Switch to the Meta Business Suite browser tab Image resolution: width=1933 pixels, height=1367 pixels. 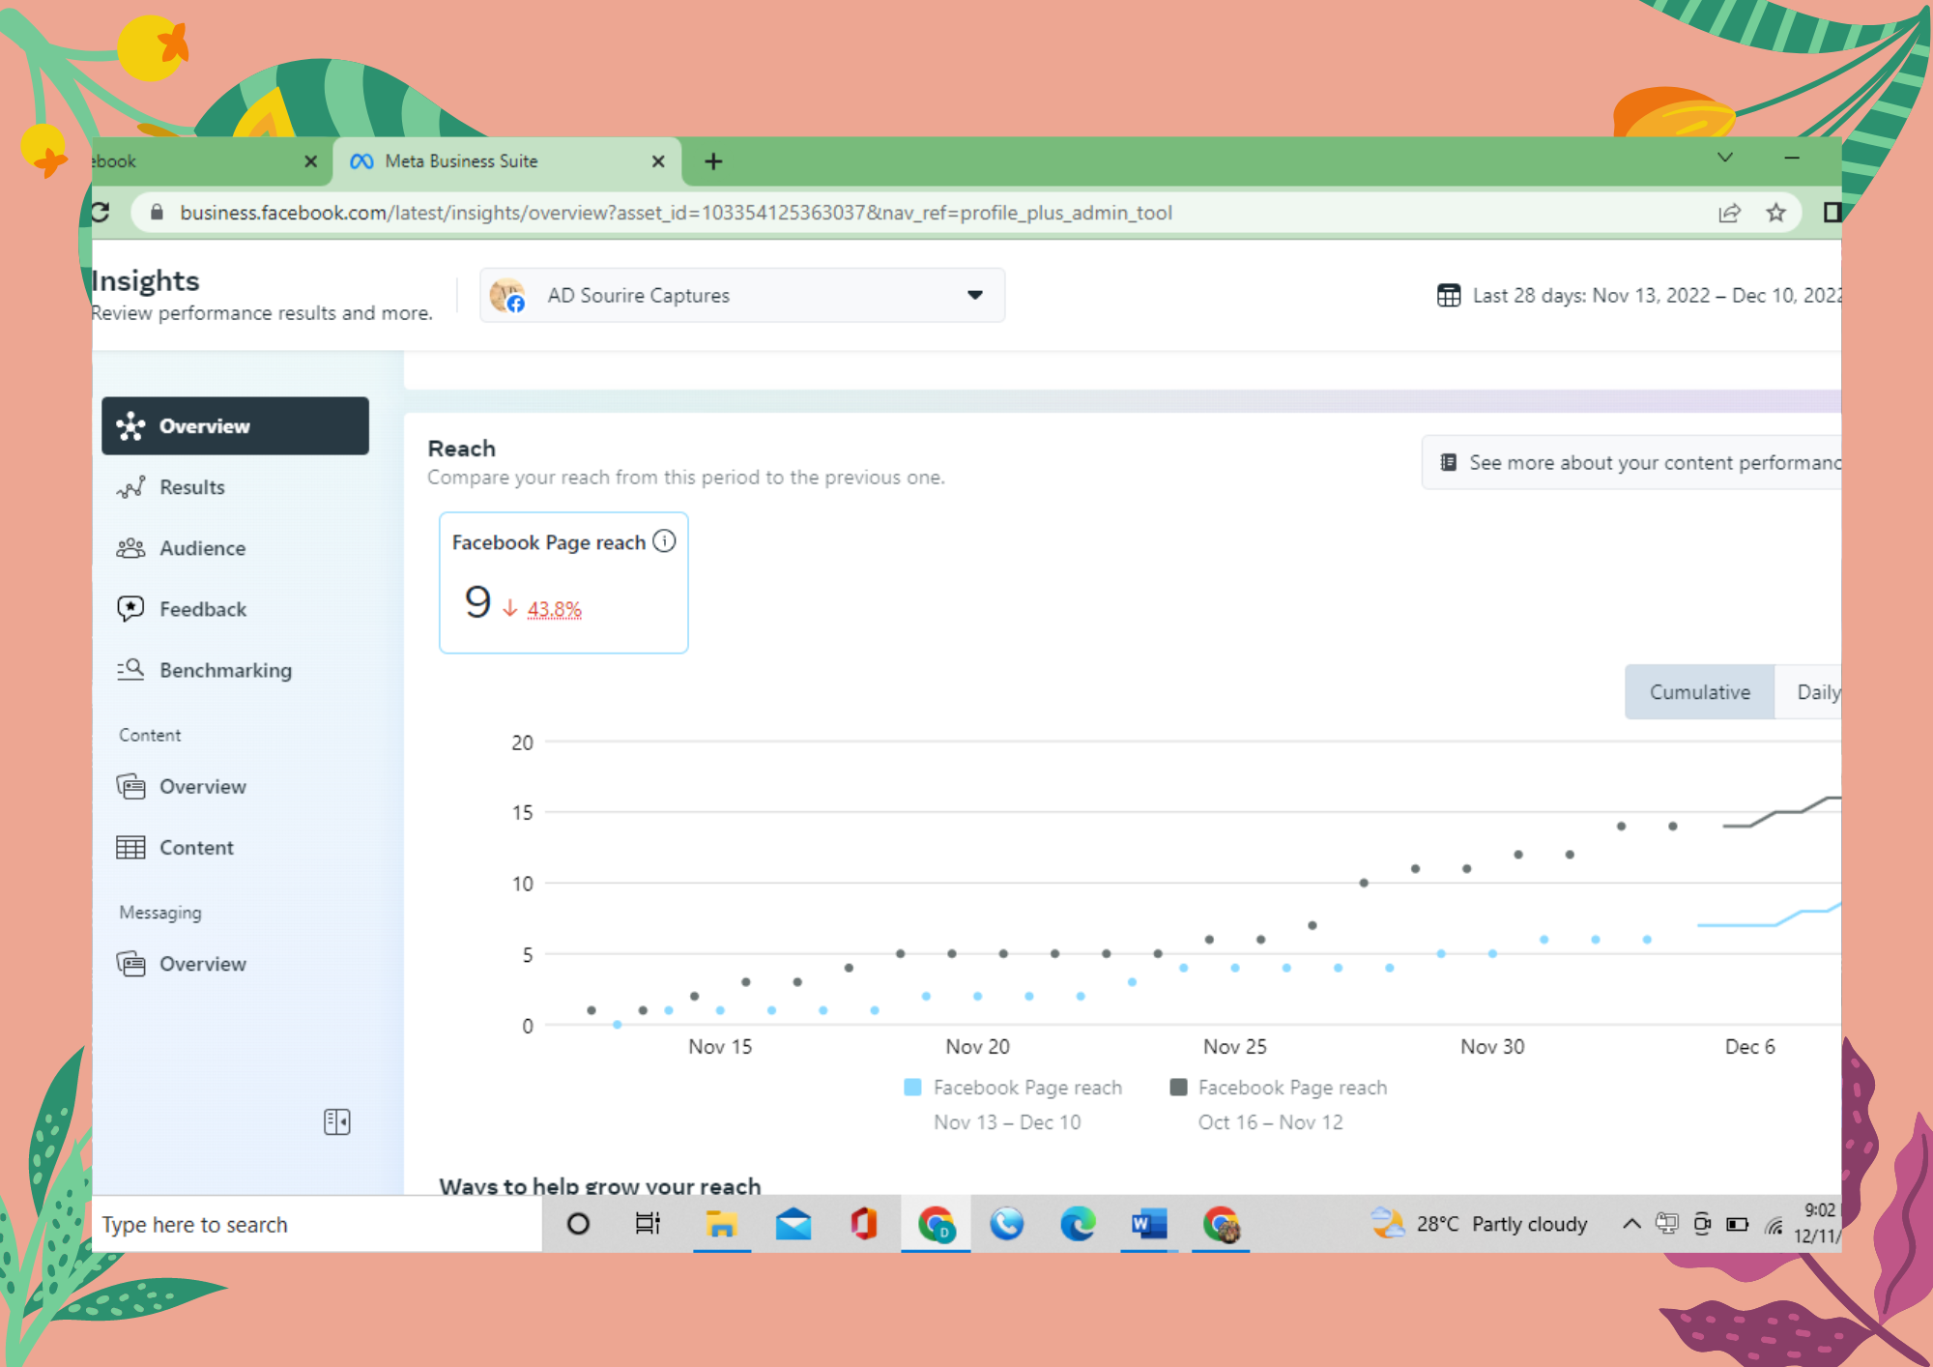(507, 161)
